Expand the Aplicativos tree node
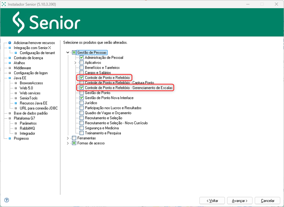The height and width of the screenshot is (207, 284). coord(75,63)
